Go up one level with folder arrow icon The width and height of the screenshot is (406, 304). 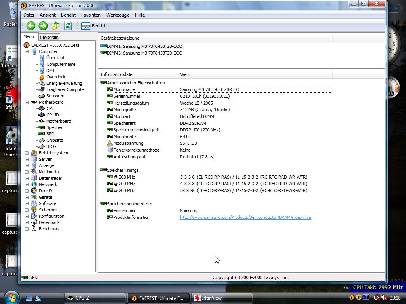(x=56, y=26)
